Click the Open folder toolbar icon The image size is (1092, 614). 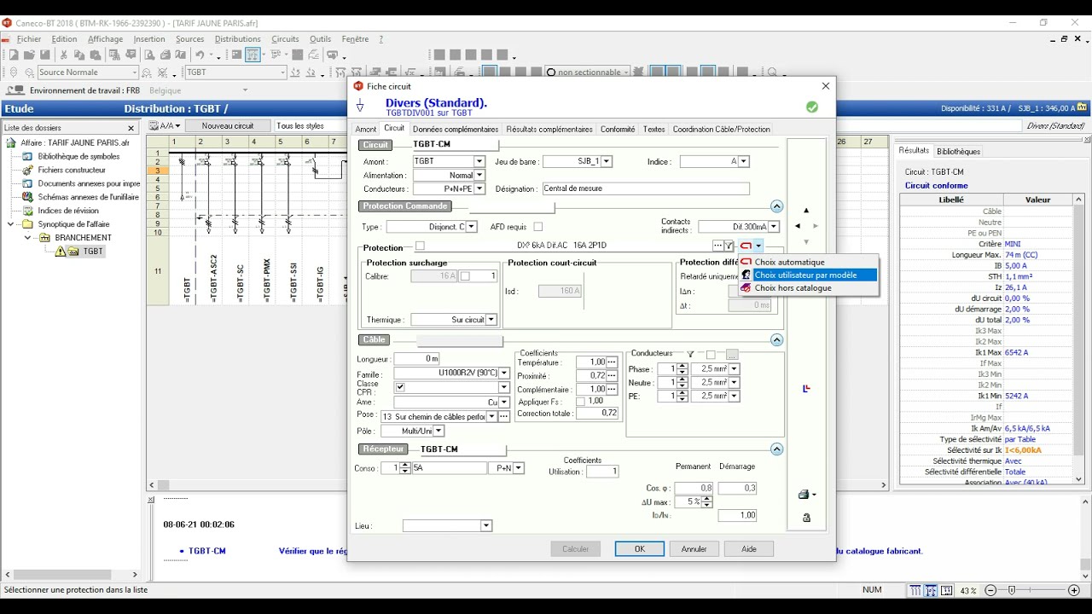pyautogui.click(x=27, y=55)
